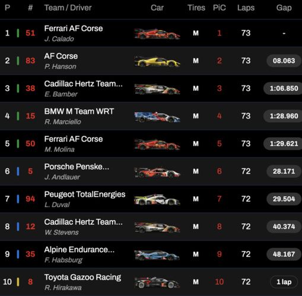Click the Team / Driver column header
The height and width of the screenshot is (296, 302).
[68, 8]
